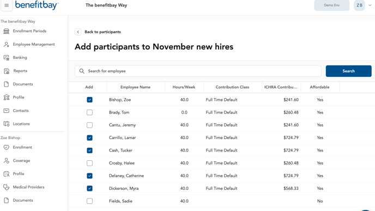Click the Enrollment heart icon
The image size is (375, 211).
pyautogui.click(x=7, y=147)
